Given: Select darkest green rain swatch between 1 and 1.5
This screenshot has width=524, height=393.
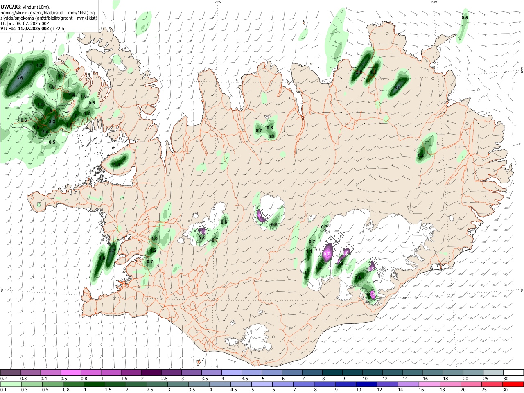Looking at the screenshot, I should (94, 384).
